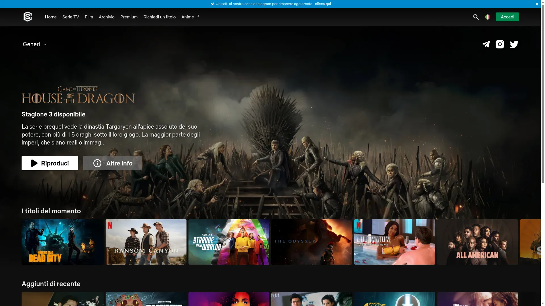The height and width of the screenshot is (306, 545).
Task: Play House of the Dragon with Riproduci
Action: [50, 163]
